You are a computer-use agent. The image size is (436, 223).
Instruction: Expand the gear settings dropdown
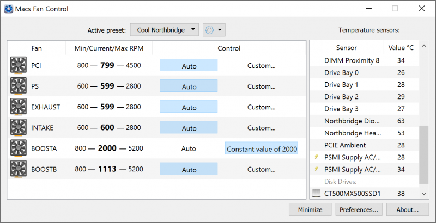pyautogui.click(x=214, y=30)
